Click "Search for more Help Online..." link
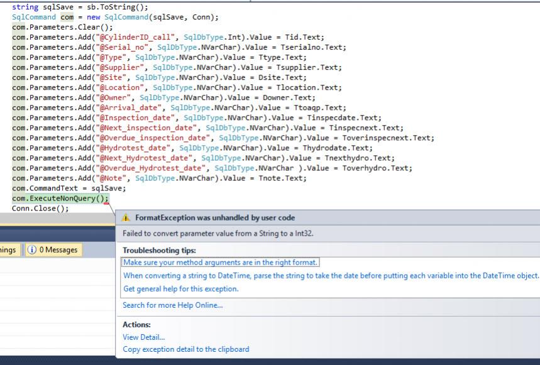 click(x=173, y=305)
